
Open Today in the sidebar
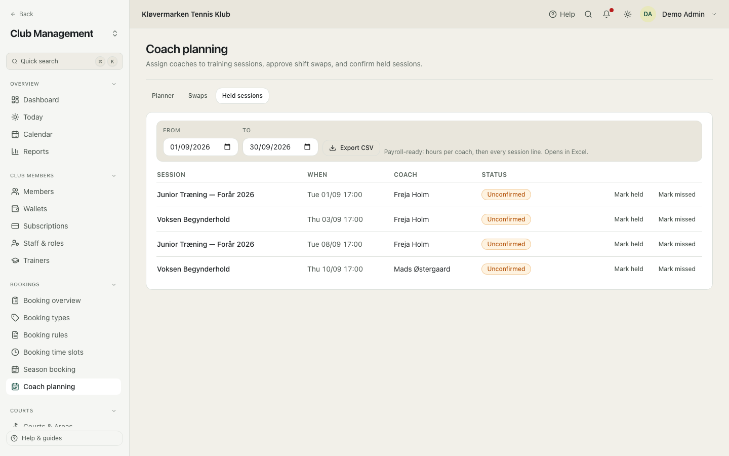pyautogui.click(x=64, y=117)
